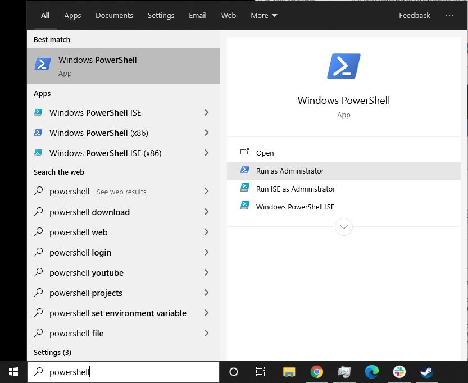Give Feedback using the Feedback link
This screenshot has height=383, width=468.
tap(415, 15)
